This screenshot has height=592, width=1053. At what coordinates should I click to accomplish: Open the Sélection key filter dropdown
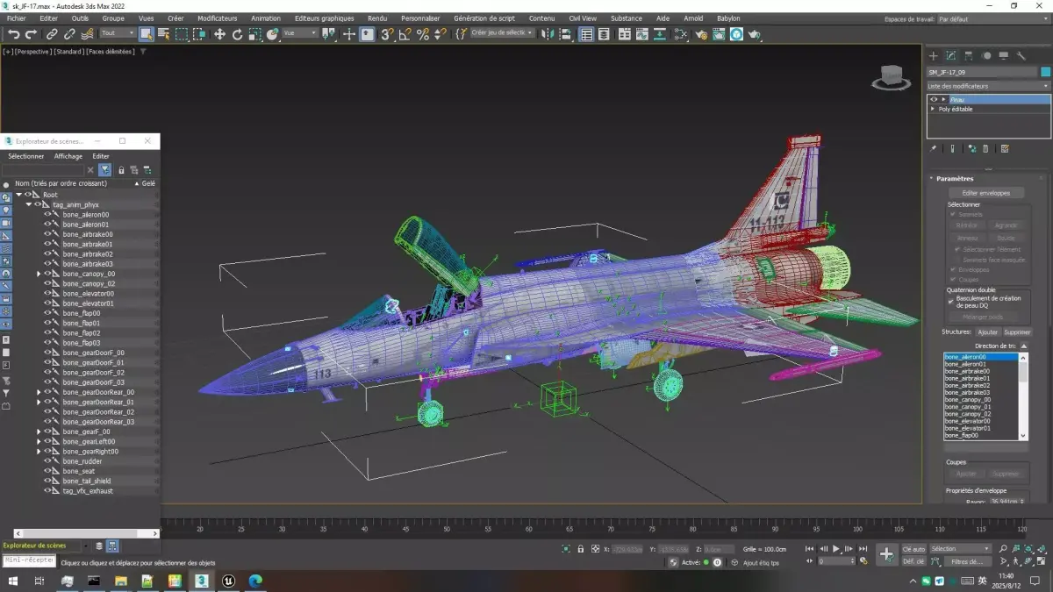(x=960, y=549)
